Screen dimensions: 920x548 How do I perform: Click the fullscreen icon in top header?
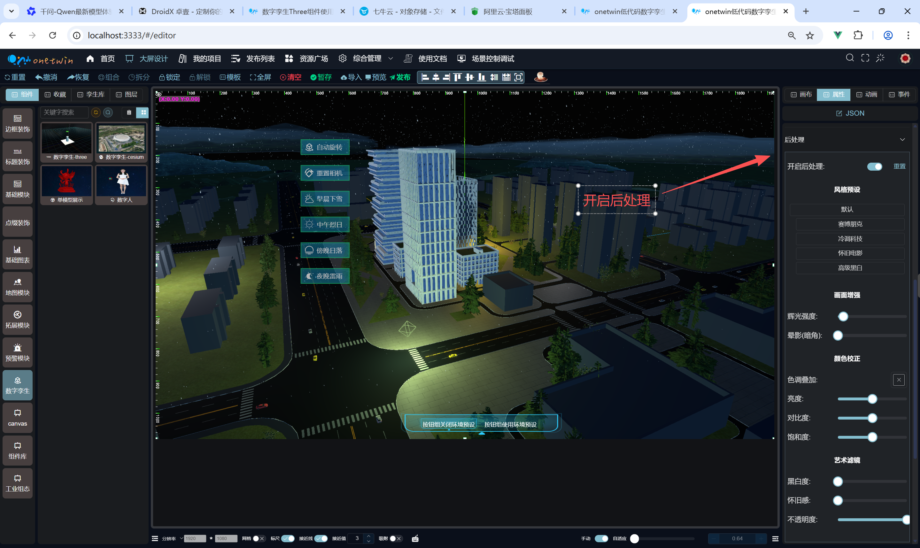(x=865, y=58)
